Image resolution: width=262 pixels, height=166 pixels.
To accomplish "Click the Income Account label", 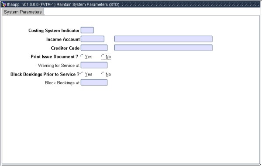I will (x=63, y=39).
